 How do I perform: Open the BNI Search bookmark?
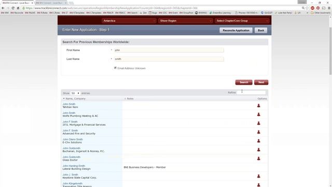click(132, 12)
